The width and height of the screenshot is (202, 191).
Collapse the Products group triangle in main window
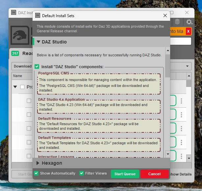tap(15, 87)
